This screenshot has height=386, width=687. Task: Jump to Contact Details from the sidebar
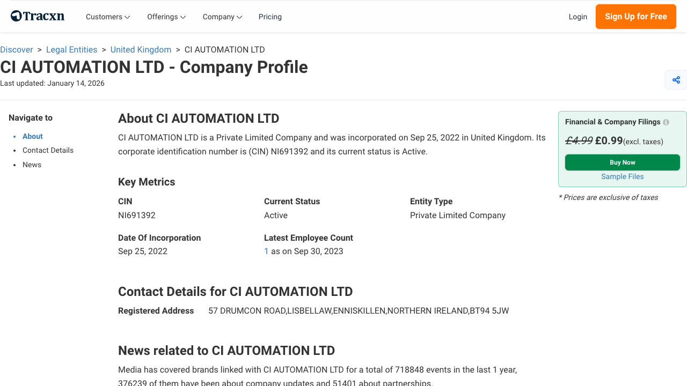pyautogui.click(x=48, y=150)
